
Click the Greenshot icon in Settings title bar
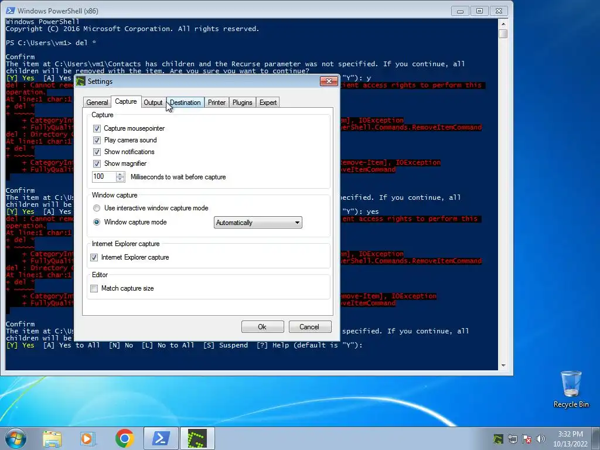pos(81,81)
